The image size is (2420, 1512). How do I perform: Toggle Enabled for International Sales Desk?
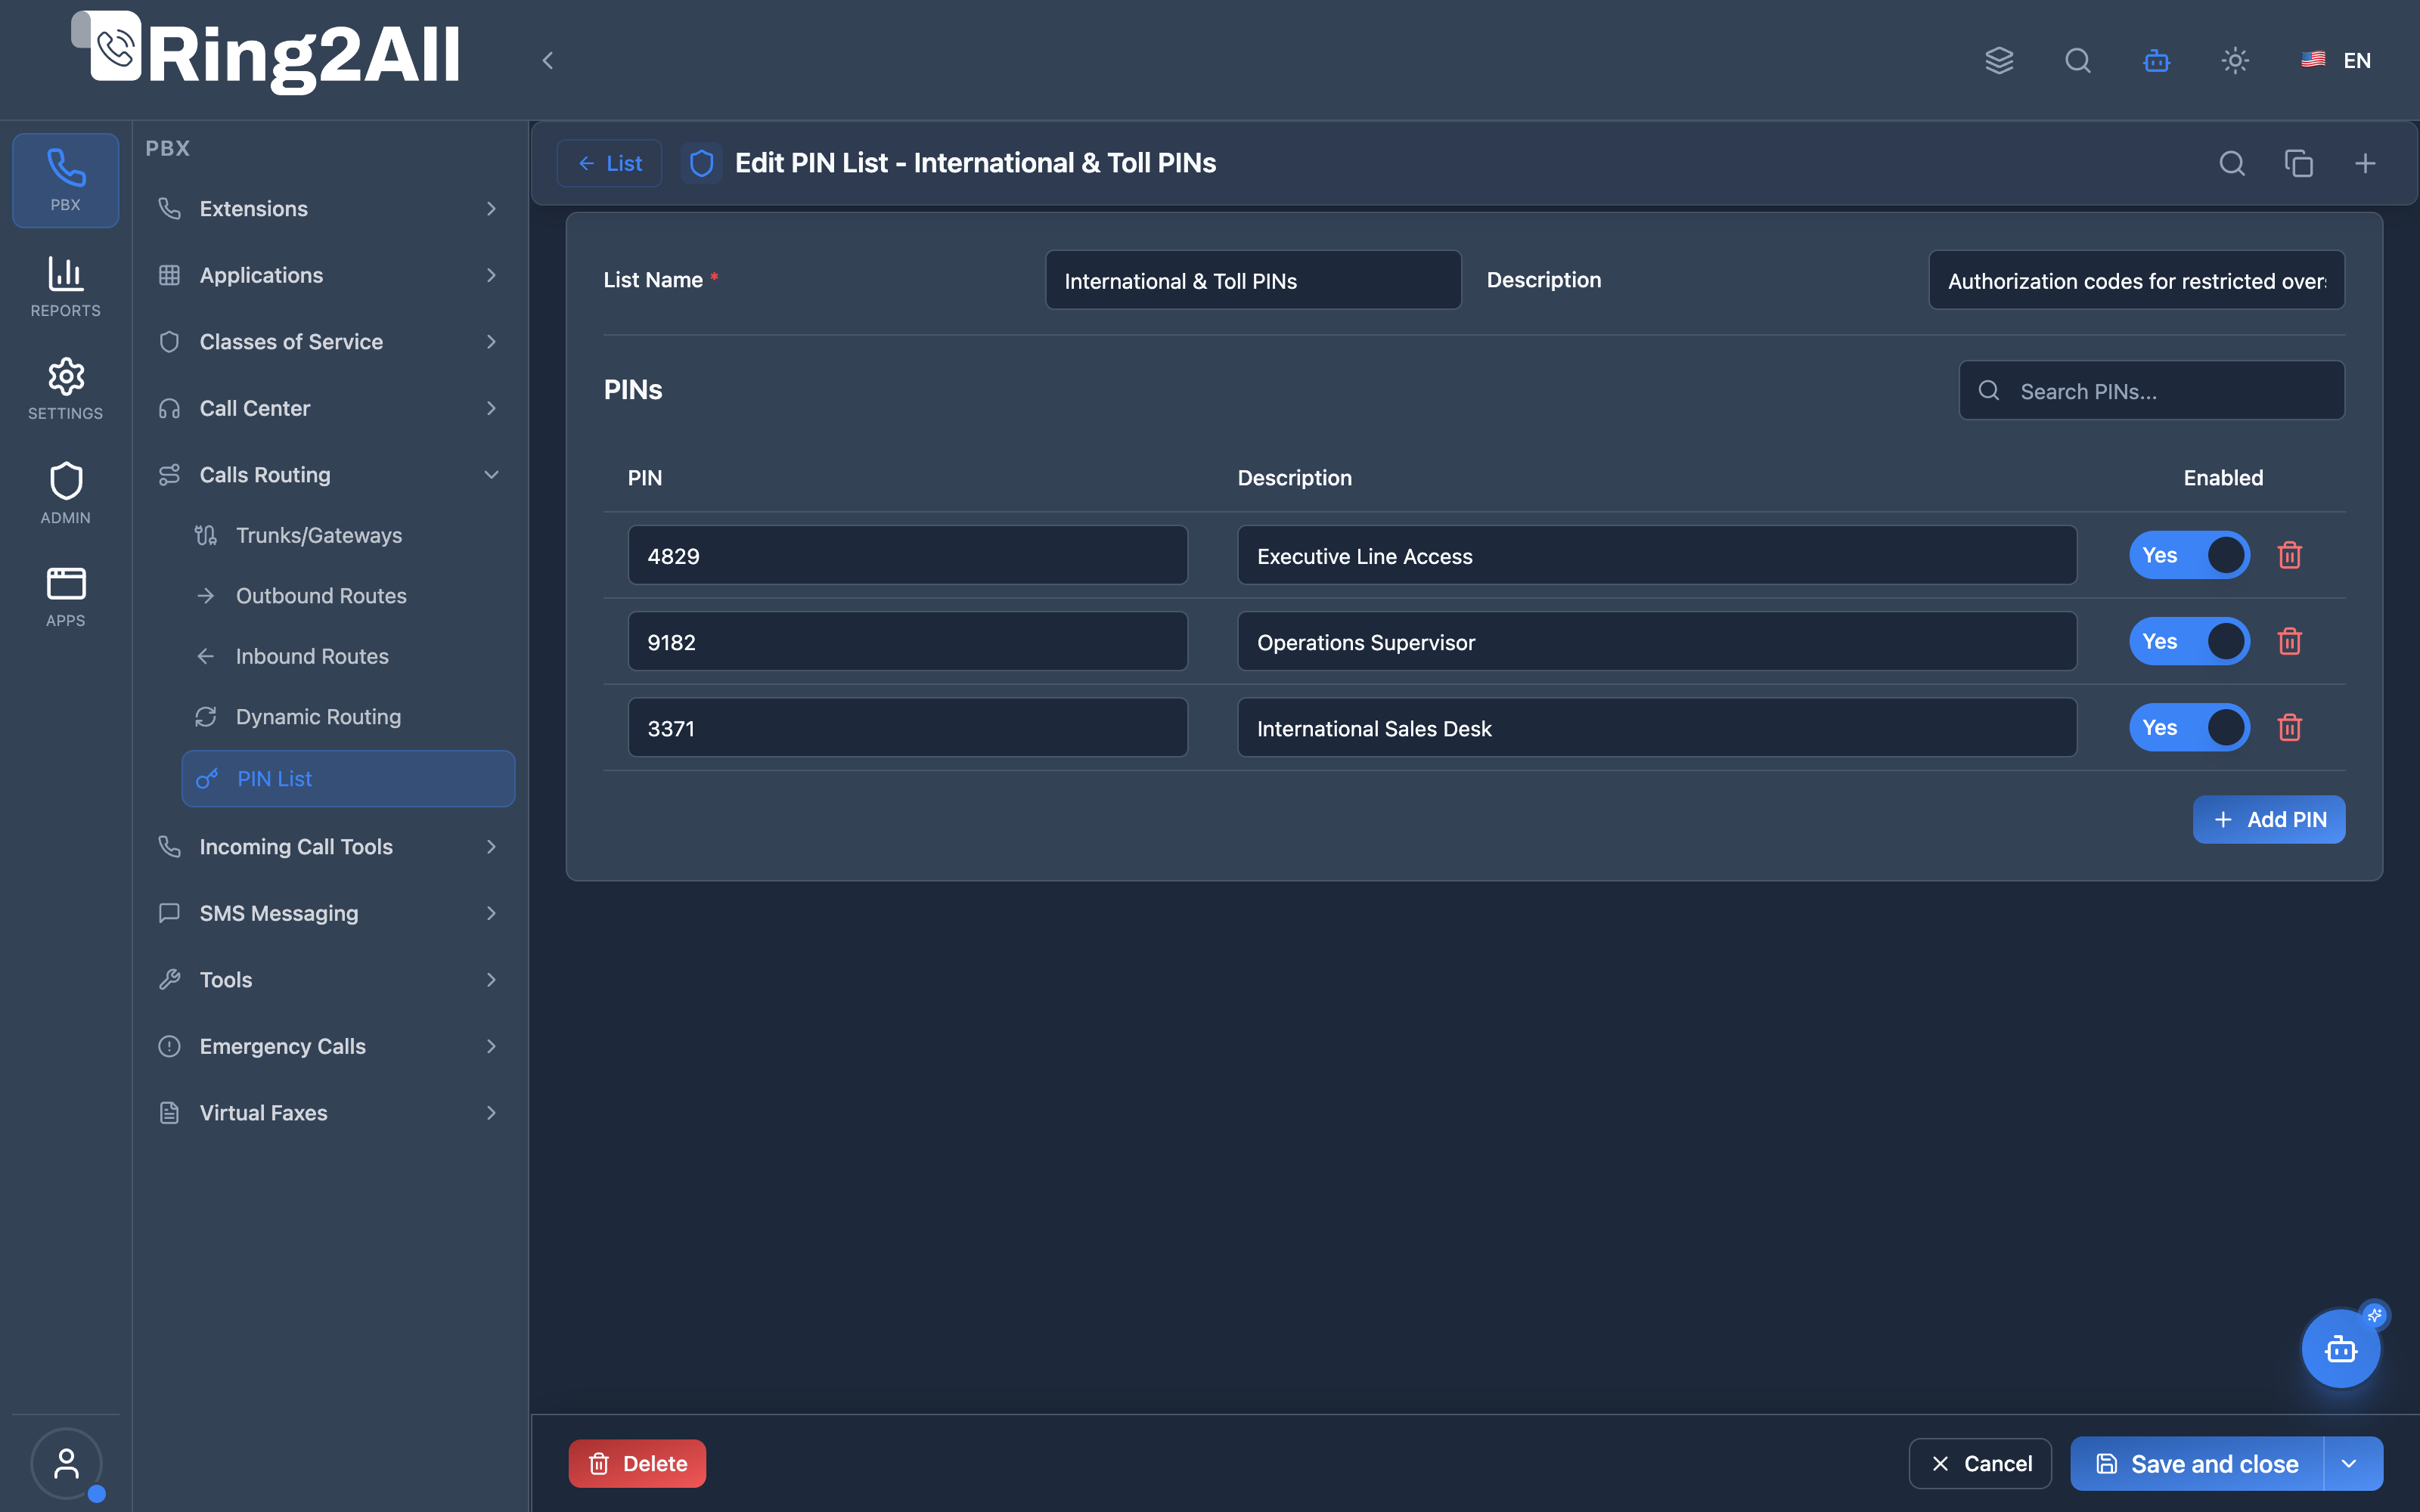pyautogui.click(x=2189, y=727)
